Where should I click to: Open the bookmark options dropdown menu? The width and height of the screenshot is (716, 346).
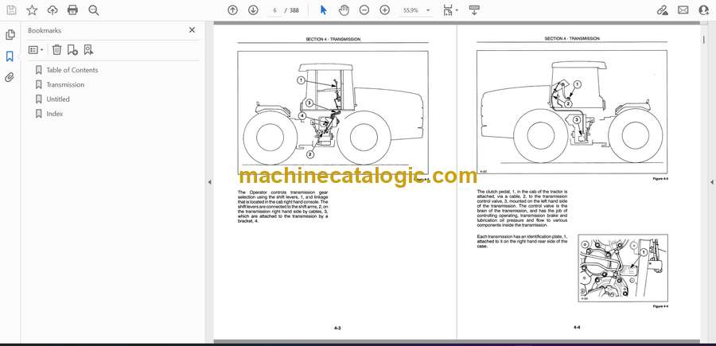coord(36,49)
